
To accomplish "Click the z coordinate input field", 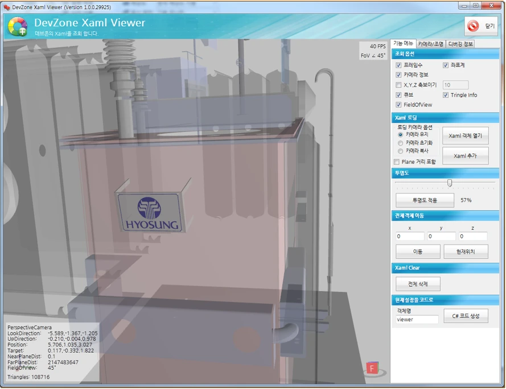I will (x=473, y=237).
